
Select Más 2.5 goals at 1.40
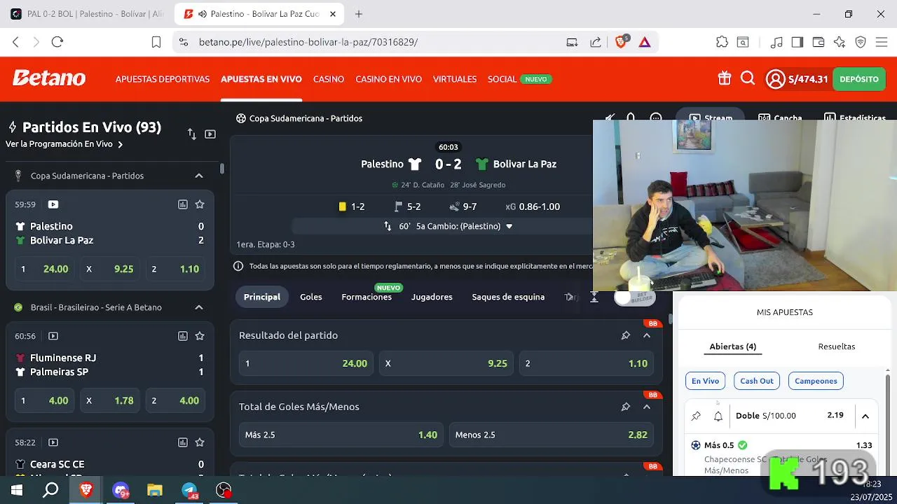click(x=341, y=435)
